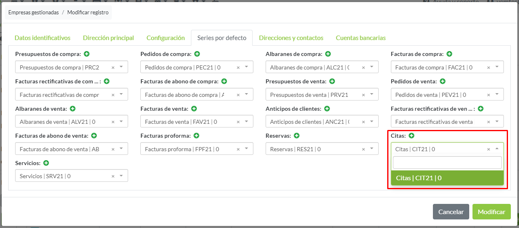Clear the Facturas de venta selection
The image size is (519, 228).
[x=238, y=122]
